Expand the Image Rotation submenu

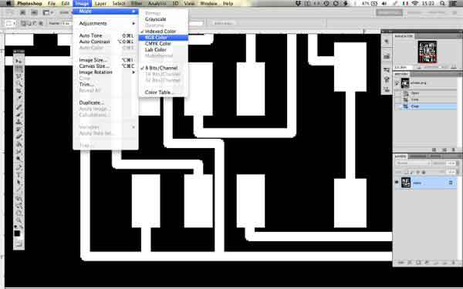(x=106, y=72)
